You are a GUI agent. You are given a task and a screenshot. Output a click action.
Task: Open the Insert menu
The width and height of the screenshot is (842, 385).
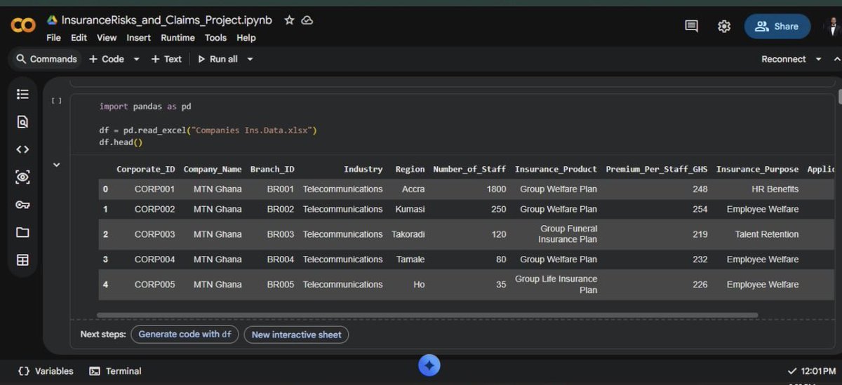(139, 38)
